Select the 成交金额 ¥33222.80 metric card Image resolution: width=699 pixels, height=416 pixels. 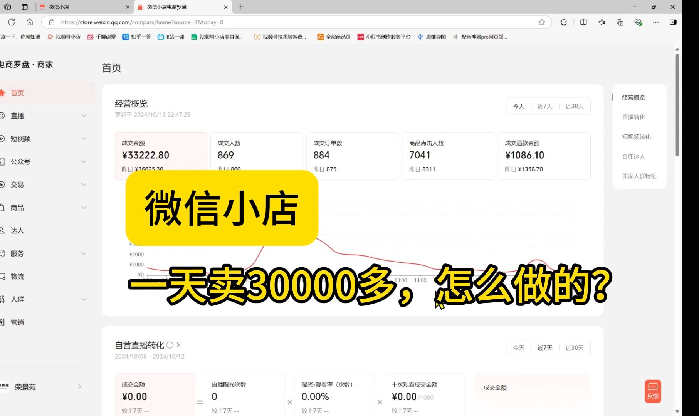tap(161, 156)
